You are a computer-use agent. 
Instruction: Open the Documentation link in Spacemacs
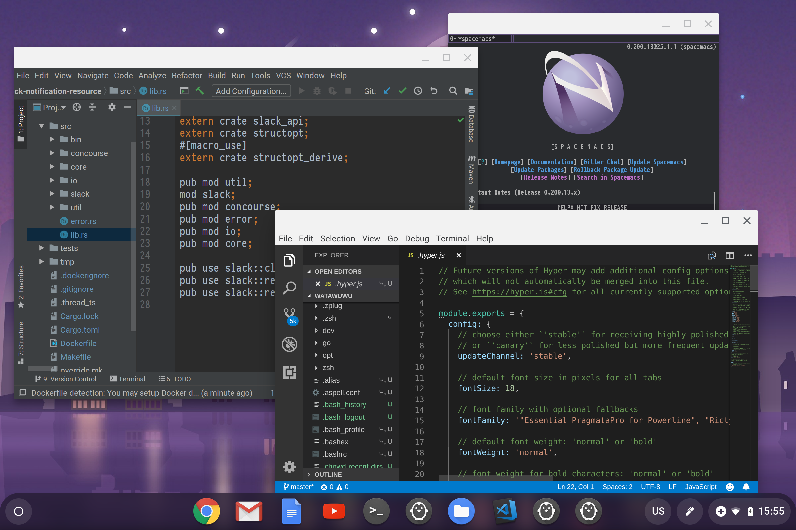click(552, 162)
